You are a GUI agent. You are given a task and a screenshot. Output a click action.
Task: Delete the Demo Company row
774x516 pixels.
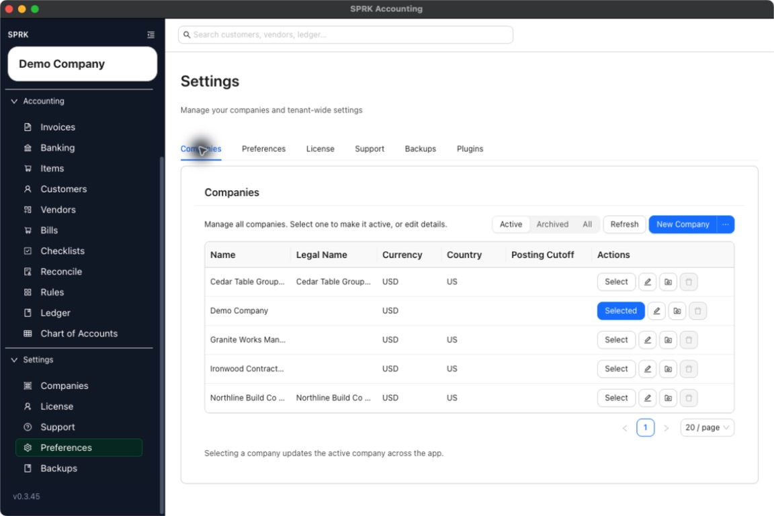coord(698,311)
